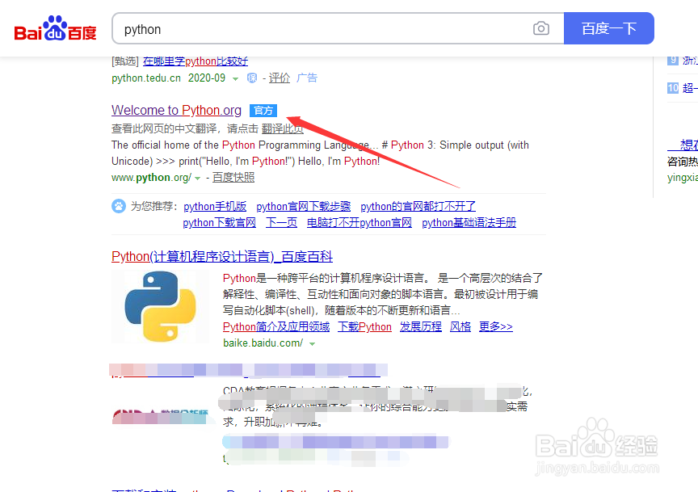Open the Welcome to Python.org result
Image resolution: width=698 pixels, height=492 pixels.
click(176, 110)
